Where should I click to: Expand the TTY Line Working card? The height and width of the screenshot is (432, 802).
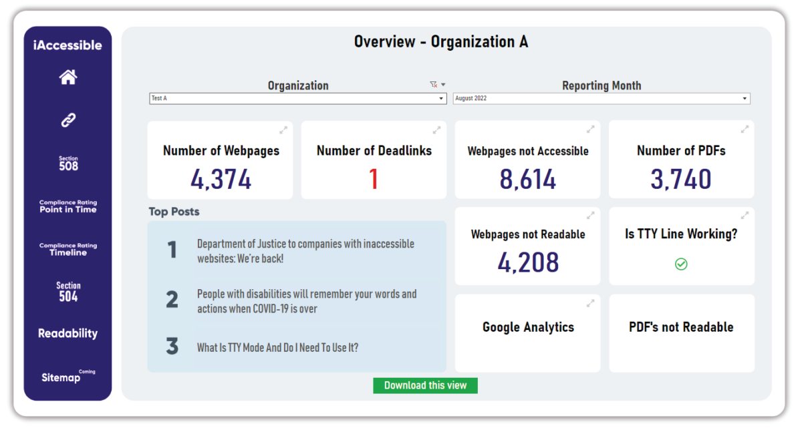(x=744, y=216)
